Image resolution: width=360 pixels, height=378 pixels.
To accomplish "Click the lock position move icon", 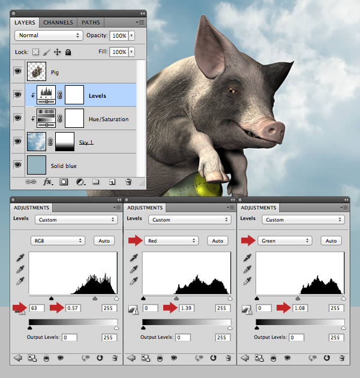I will pos(57,52).
